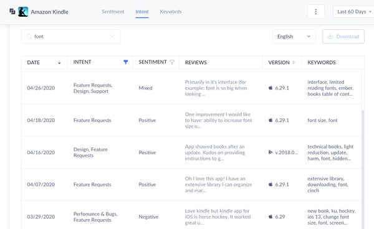Open the Last 60 Days date range dropdown

353,12
